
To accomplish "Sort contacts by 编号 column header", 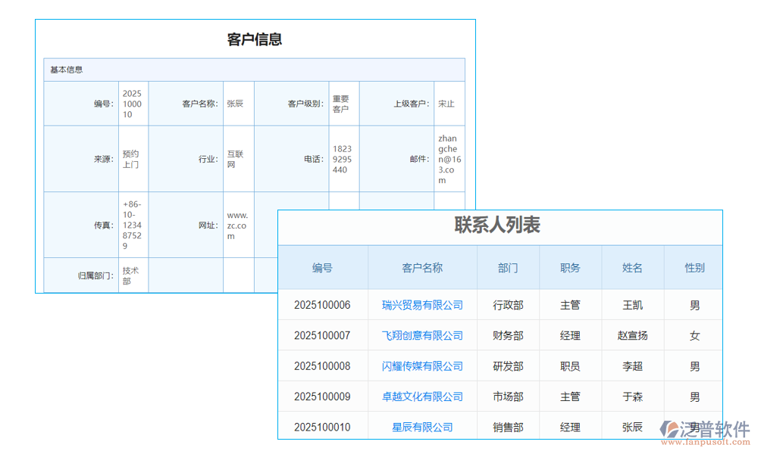I will tap(321, 267).
